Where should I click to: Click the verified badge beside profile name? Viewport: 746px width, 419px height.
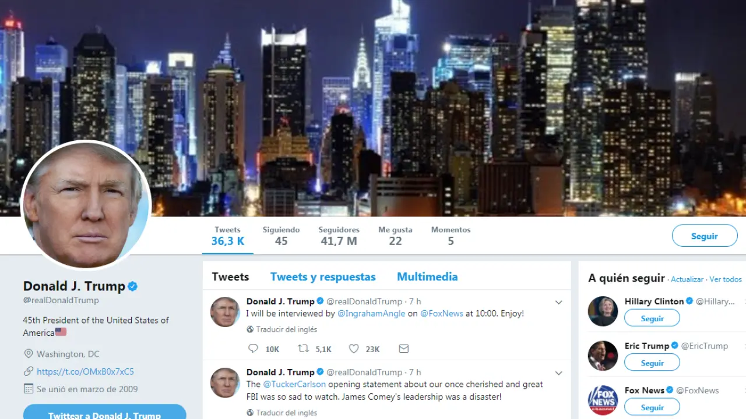133,286
